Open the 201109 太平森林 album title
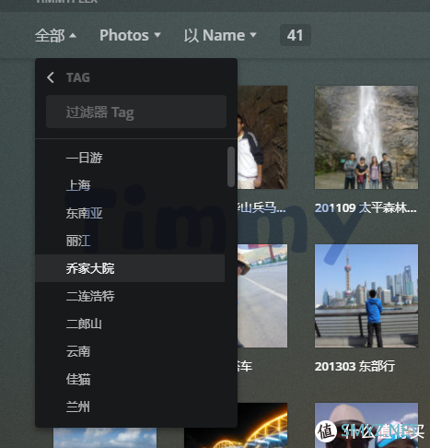 point(366,208)
